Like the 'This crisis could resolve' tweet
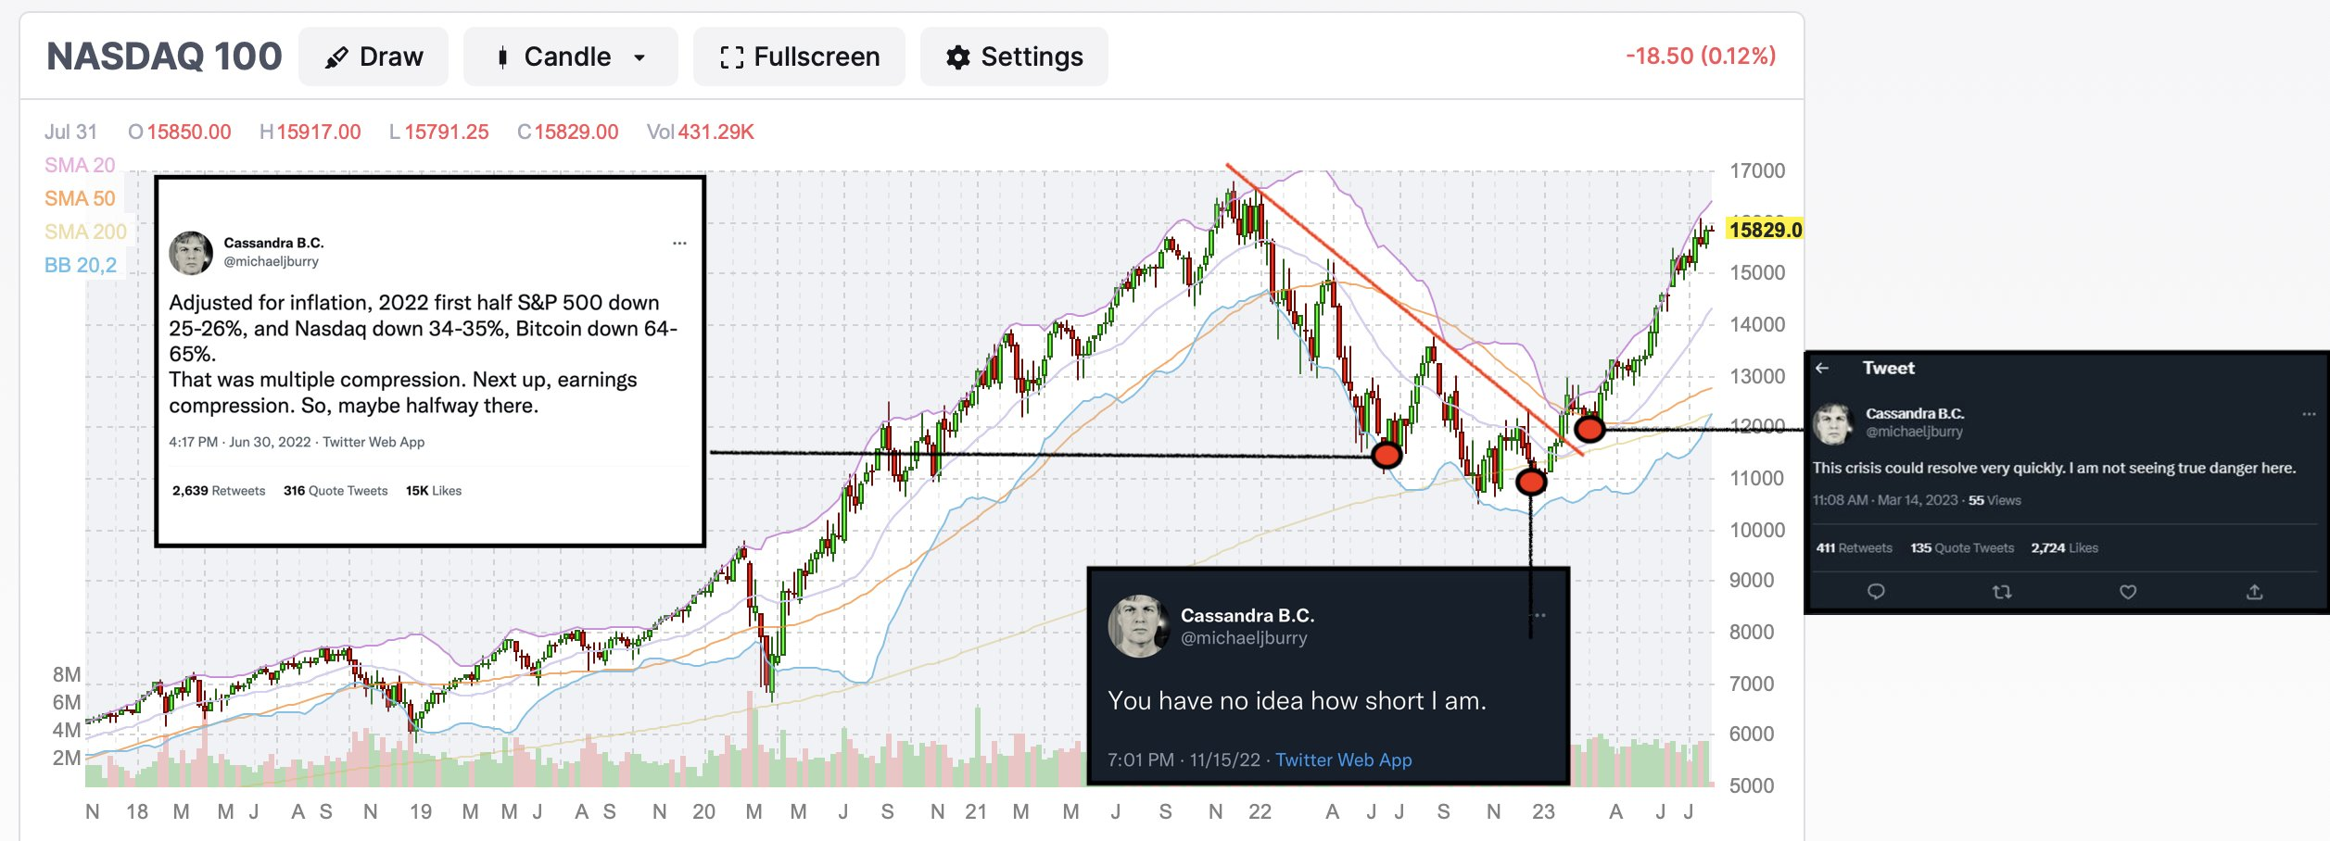The height and width of the screenshot is (841, 2330). pyautogui.click(x=2128, y=592)
